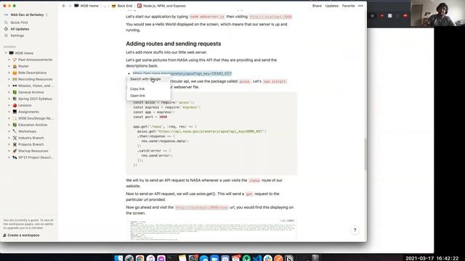Screen dimensions: 465x261
Task: Click Favorite in the top bar
Action: (348, 6)
